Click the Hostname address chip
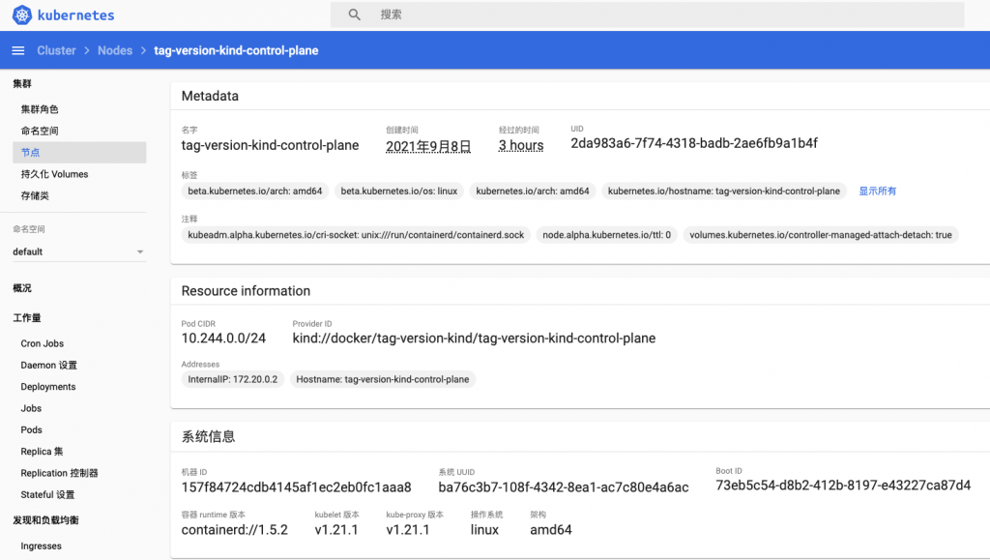 point(383,379)
